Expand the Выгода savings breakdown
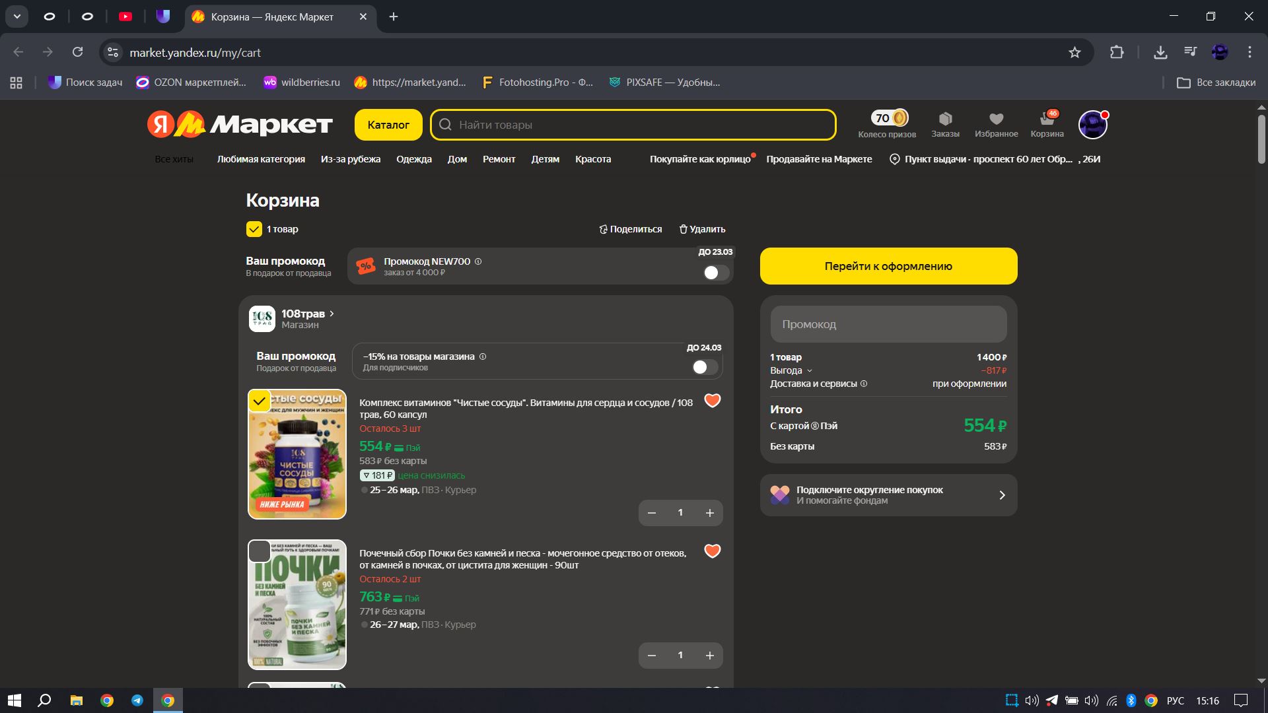Image resolution: width=1268 pixels, height=713 pixels. [810, 371]
